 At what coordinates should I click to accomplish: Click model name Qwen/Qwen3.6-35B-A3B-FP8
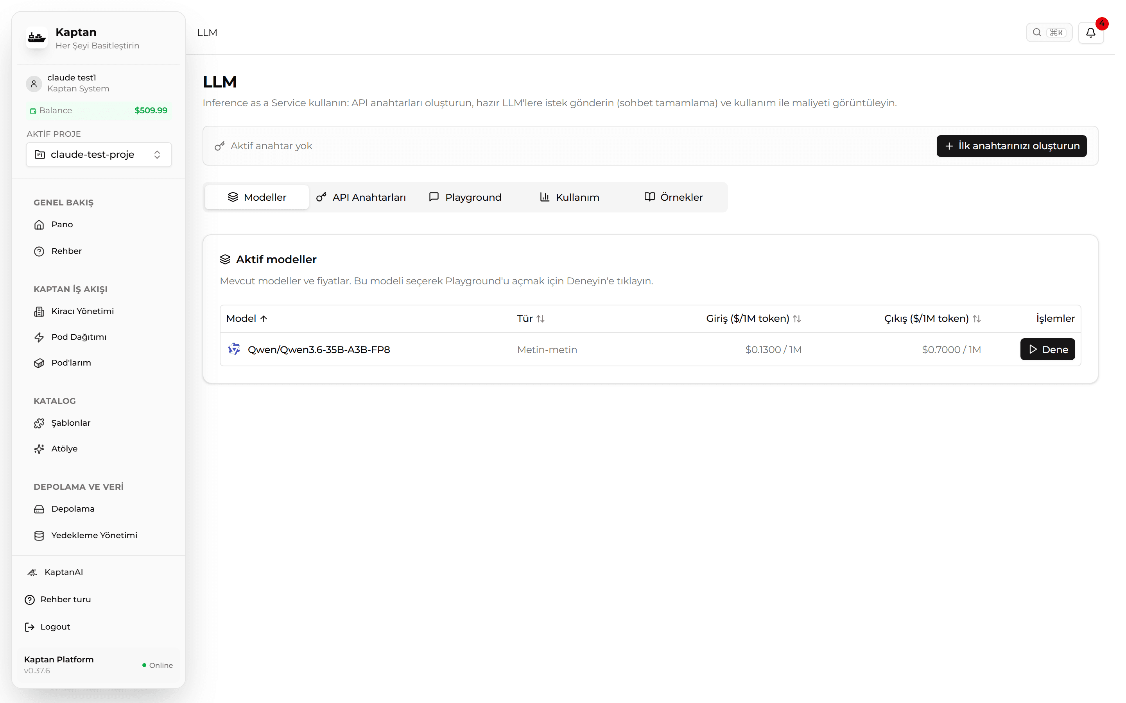pyautogui.click(x=319, y=350)
